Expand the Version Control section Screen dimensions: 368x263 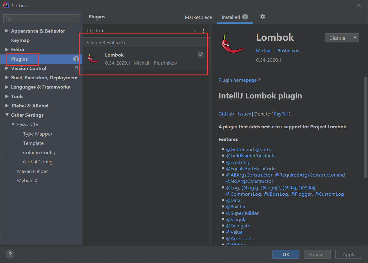[x=7, y=68]
